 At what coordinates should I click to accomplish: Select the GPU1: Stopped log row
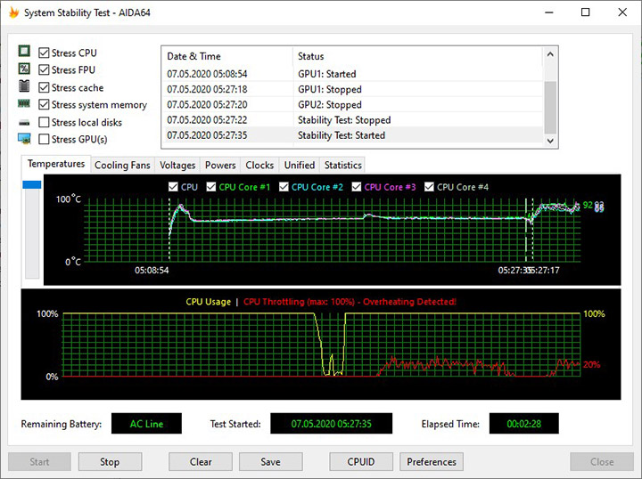(x=352, y=89)
